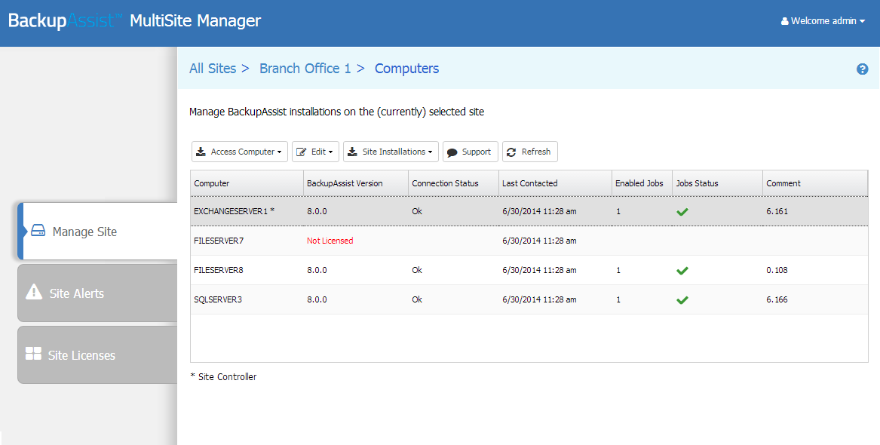880x445 pixels.
Task: Open the Welcome admin user menu
Action: tap(823, 21)
